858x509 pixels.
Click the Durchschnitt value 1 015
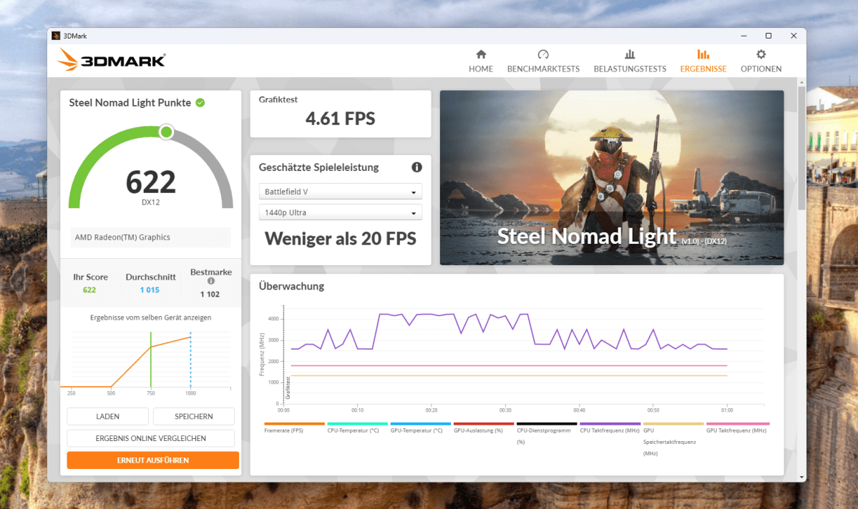[x=150, y=290]
